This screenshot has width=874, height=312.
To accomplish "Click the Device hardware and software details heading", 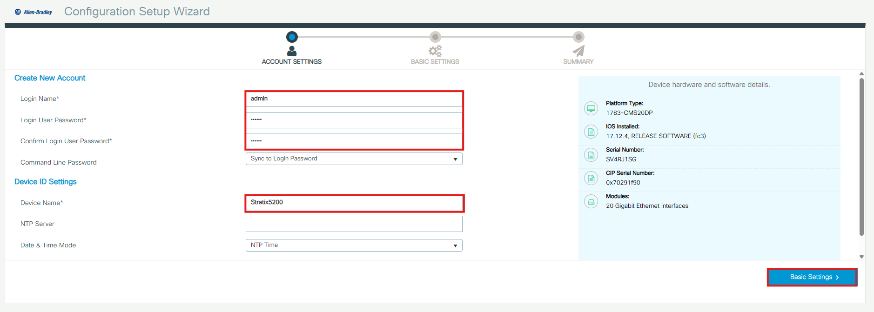I will pos(709,85).
